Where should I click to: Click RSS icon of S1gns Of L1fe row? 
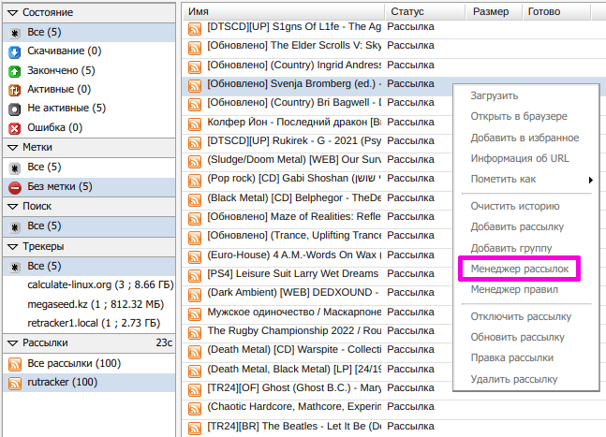tap(195, 29)
